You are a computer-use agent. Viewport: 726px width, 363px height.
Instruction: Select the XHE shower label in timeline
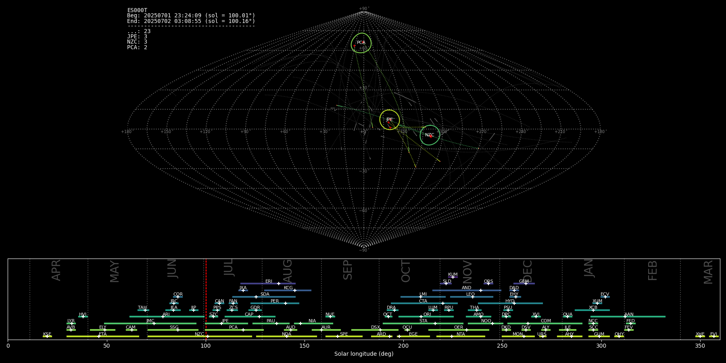[700, 334]
